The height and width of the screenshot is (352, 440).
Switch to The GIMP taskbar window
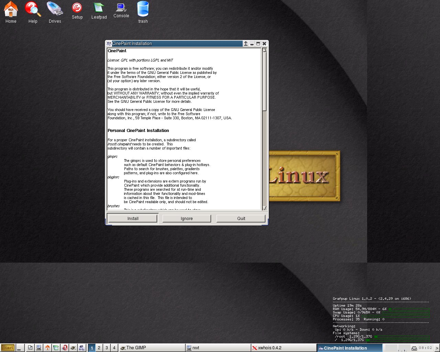point(152,348)
